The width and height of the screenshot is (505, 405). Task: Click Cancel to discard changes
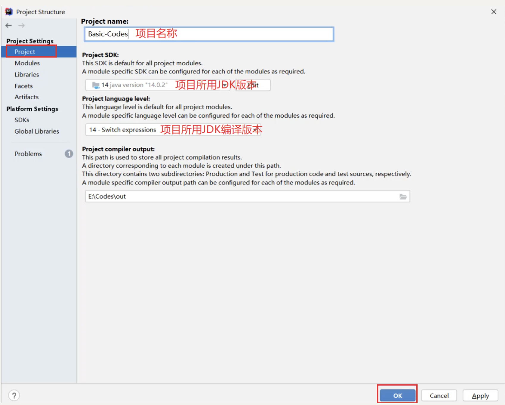click(439, 395)
